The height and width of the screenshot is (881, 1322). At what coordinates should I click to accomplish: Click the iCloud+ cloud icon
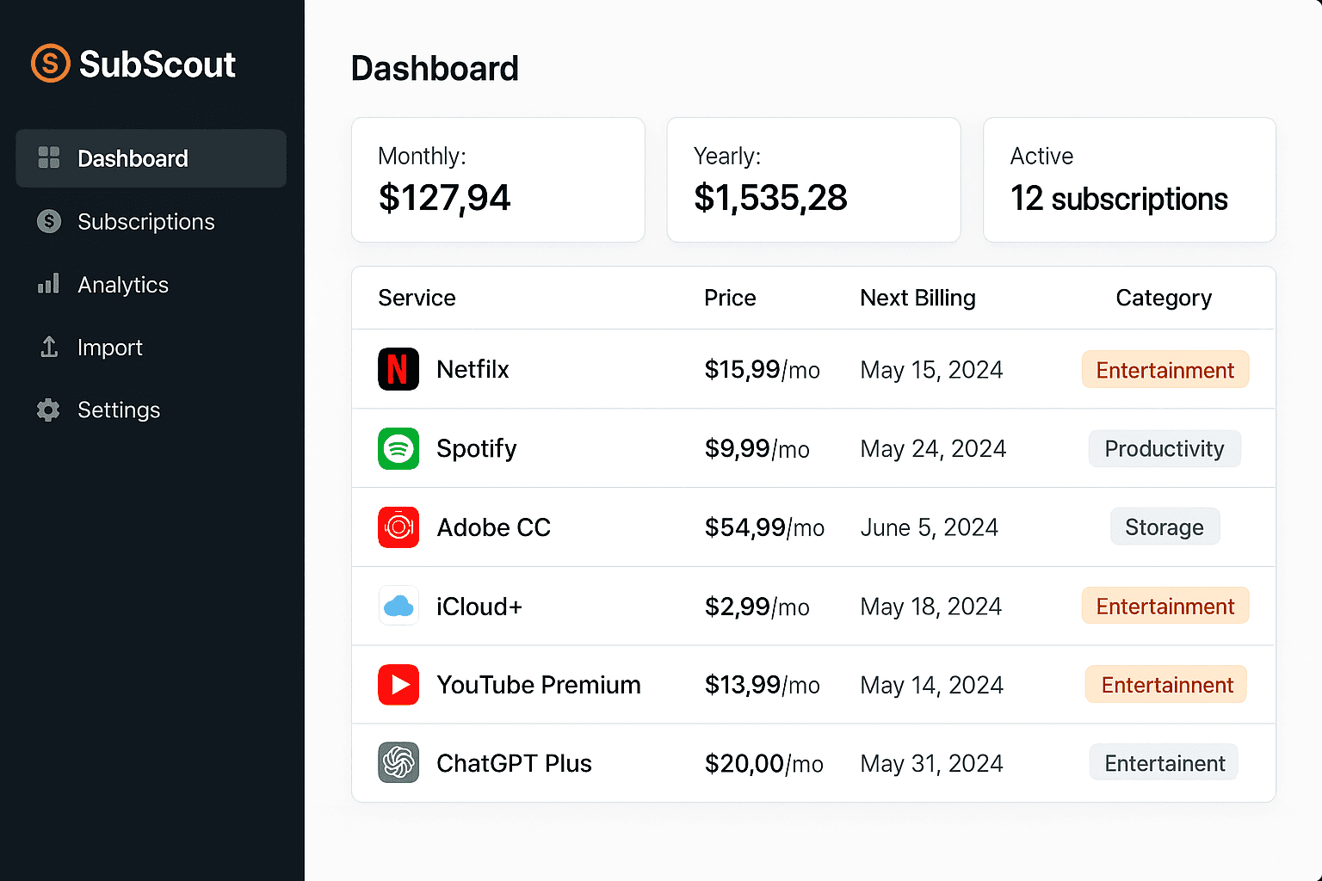398,606
